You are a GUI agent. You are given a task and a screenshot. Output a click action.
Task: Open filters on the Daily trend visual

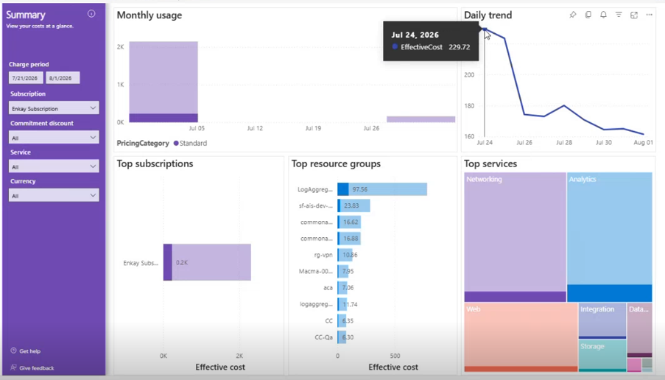click(619, 15)
